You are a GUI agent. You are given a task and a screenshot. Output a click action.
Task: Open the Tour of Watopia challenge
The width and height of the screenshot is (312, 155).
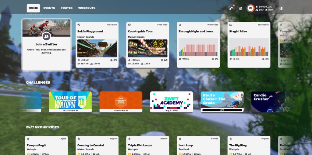pyautogui.click(x=70, y=102)
